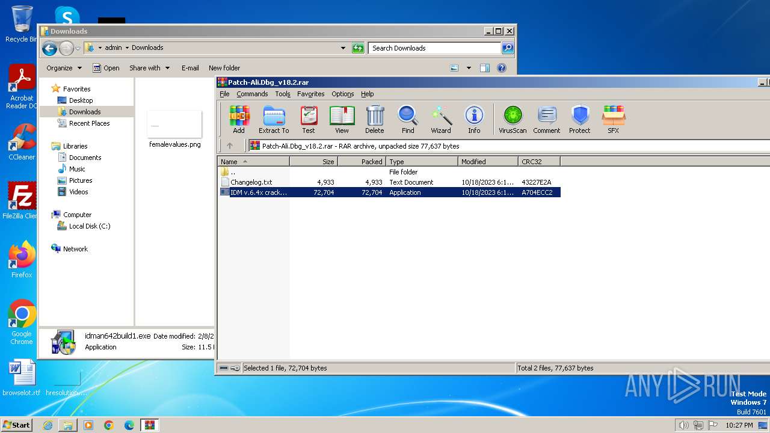Screen dimensions: 770x433
Task: Select Downloads in navigation pane
Action: pyautogui.click(x=85, y=112)
